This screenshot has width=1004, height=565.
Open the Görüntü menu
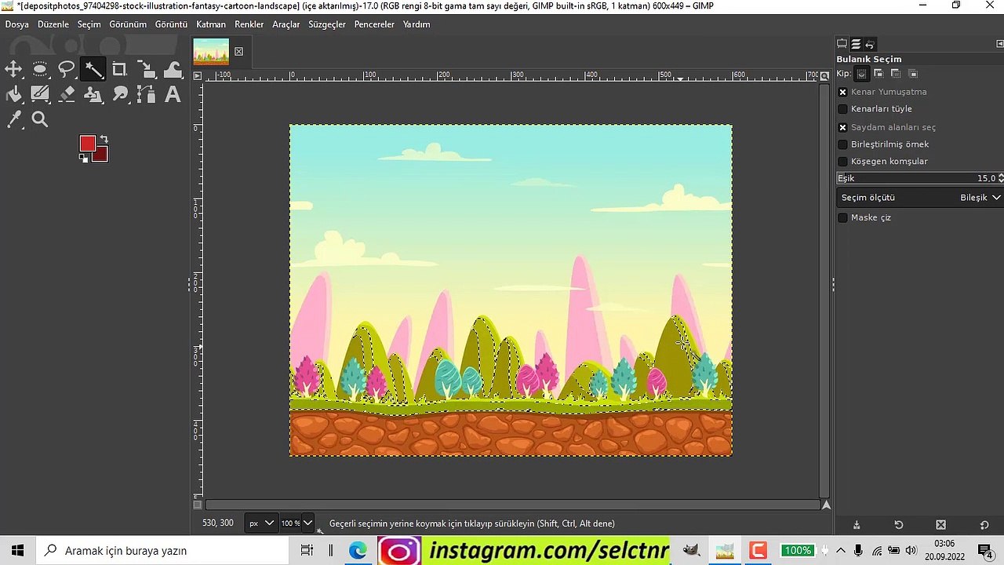pos(171,24)
